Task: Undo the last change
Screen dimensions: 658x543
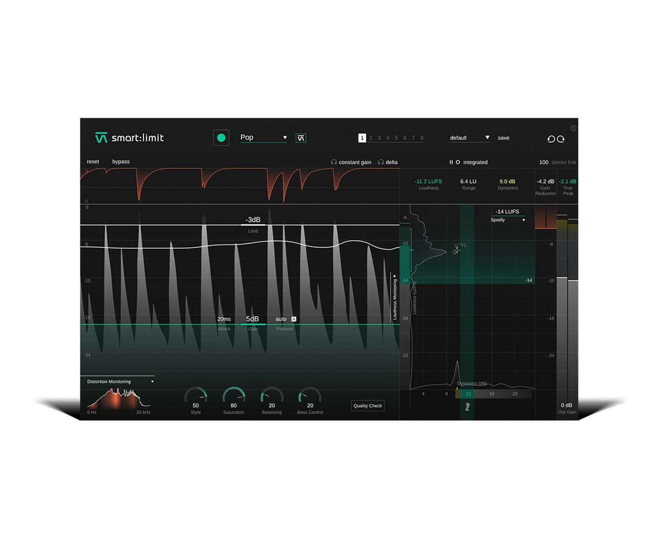Action: (x=551, y=139)
